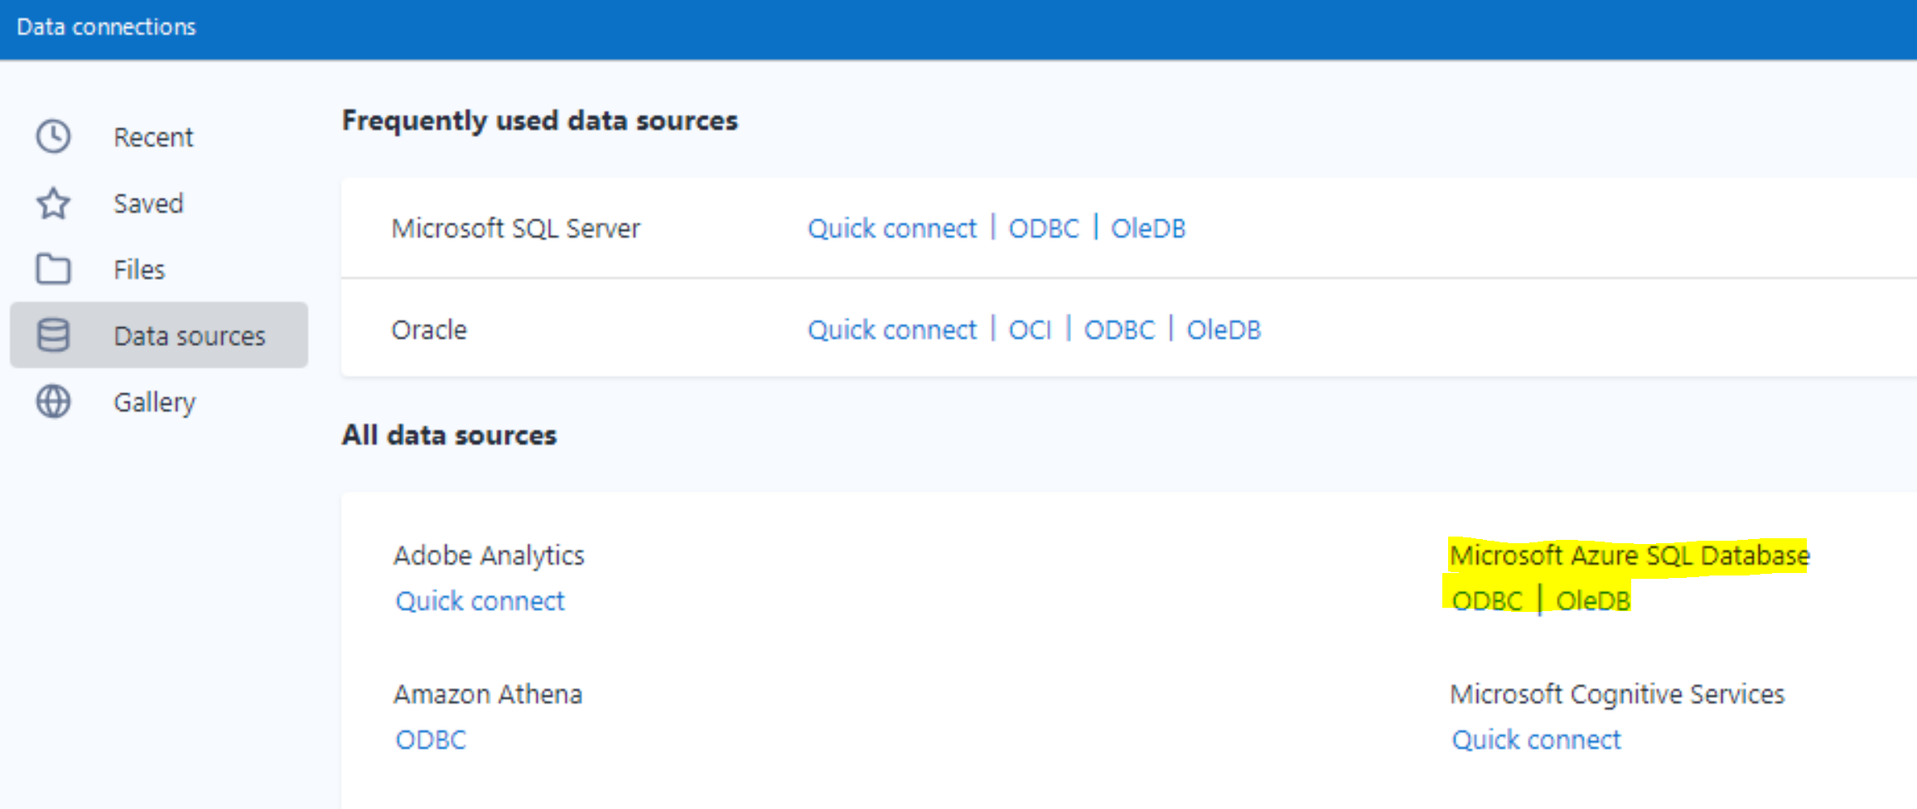Click ODBC link for Oracle
The image size is (1917, 809).
(x=1119, y=329)
